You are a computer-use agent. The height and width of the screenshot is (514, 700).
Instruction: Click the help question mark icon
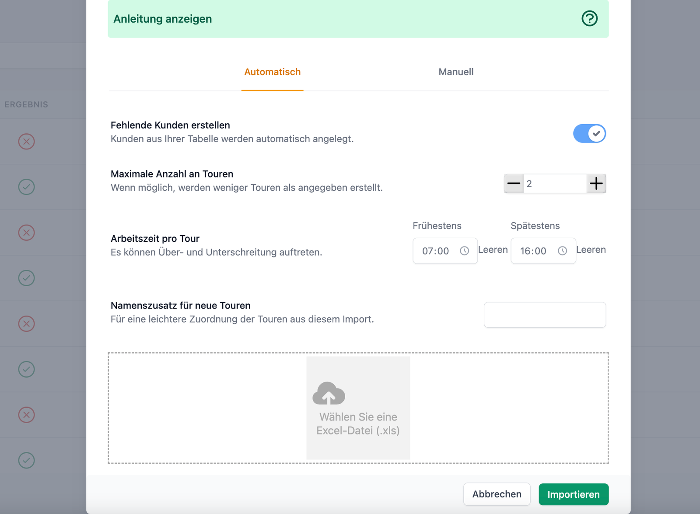[589, 18]
